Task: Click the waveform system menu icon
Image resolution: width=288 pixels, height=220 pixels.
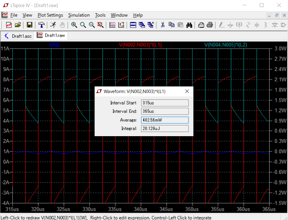Action: (4, 15)
